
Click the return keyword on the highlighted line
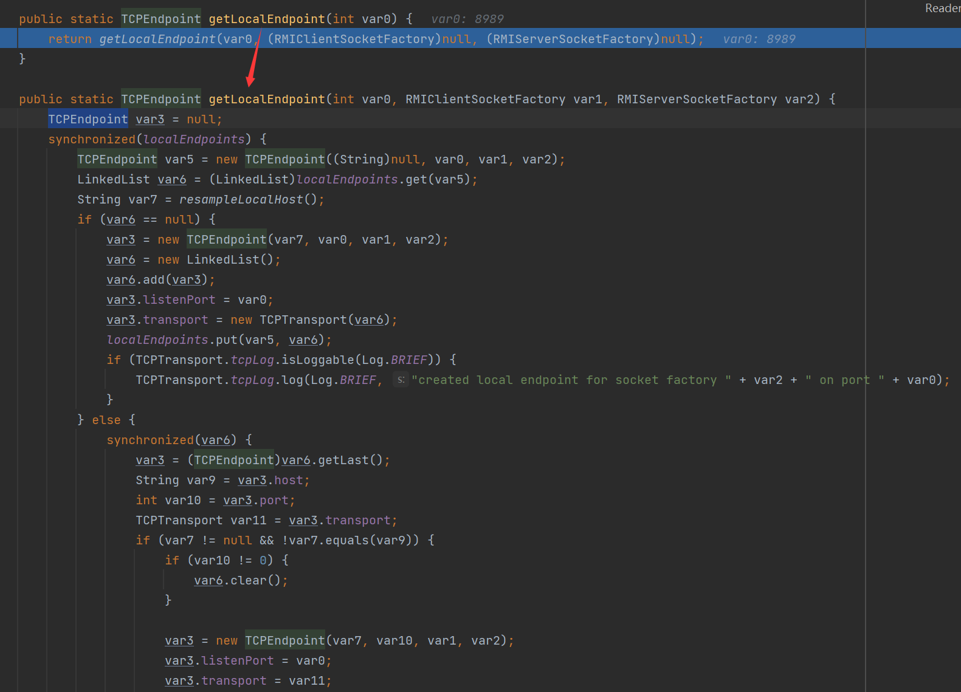pyautogui.click(x=70, y=39)
